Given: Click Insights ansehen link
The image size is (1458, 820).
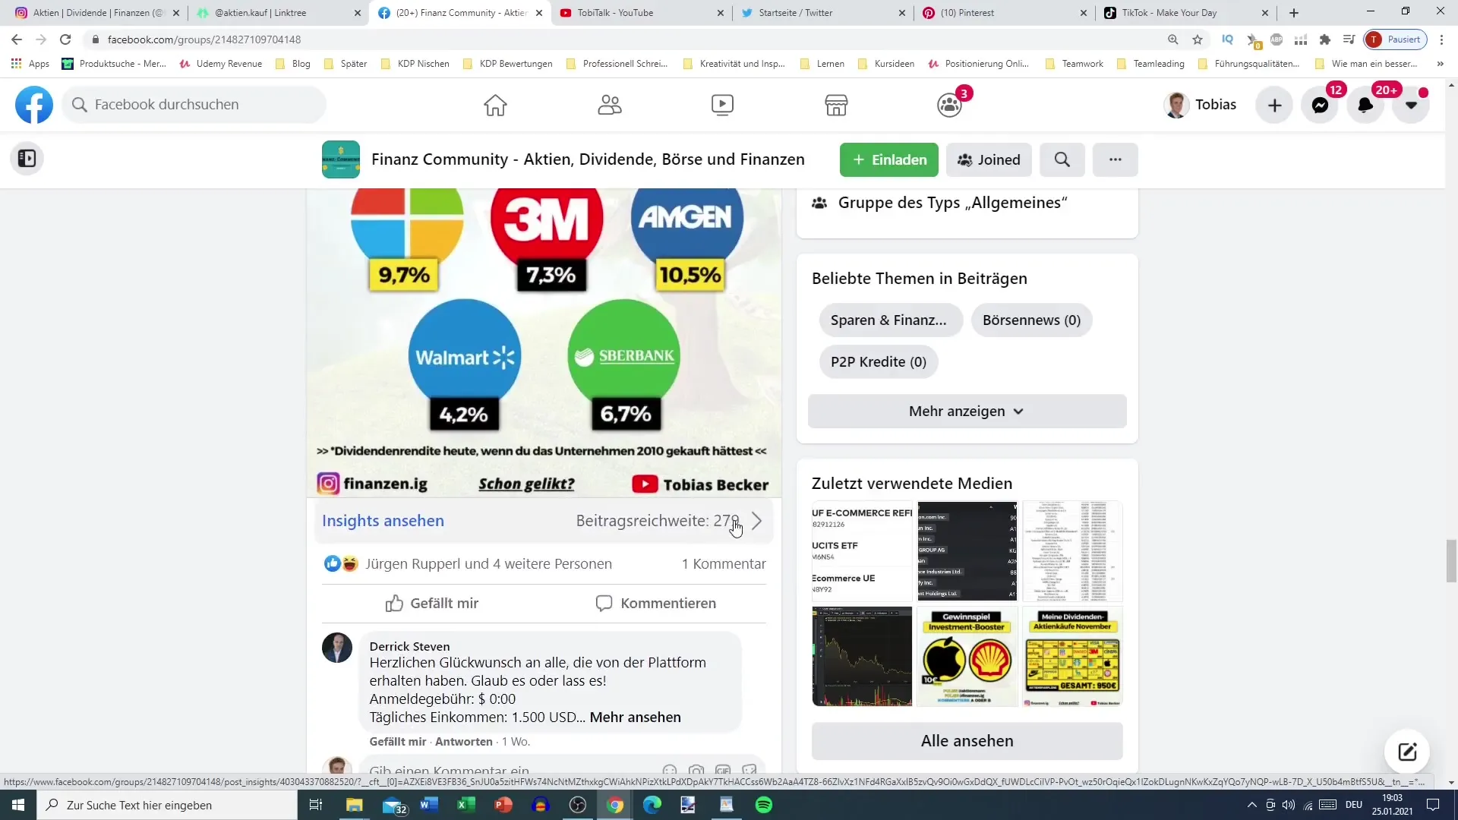Looking at the screenshot, I should tap(383, 521).
